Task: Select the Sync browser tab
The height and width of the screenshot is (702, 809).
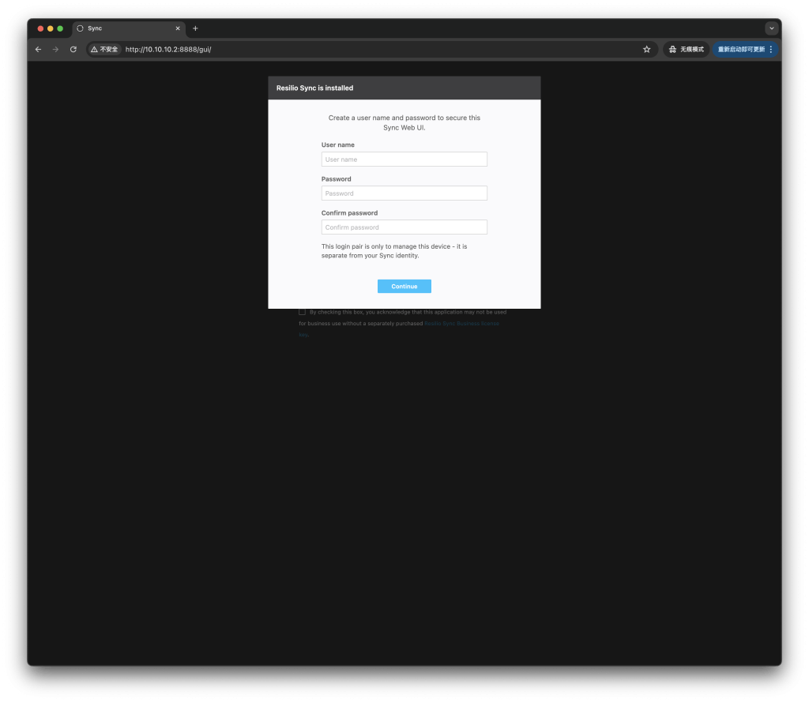Action: coord(129,28)
